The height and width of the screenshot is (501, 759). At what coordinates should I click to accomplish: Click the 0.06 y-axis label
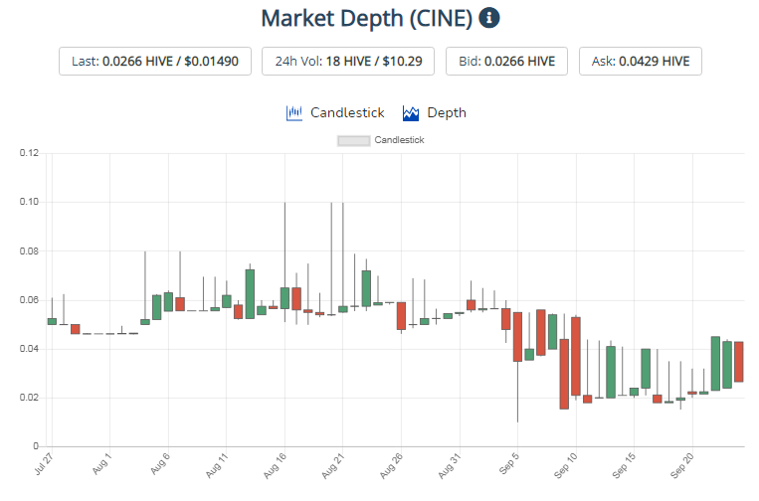(x=29, y=300)
